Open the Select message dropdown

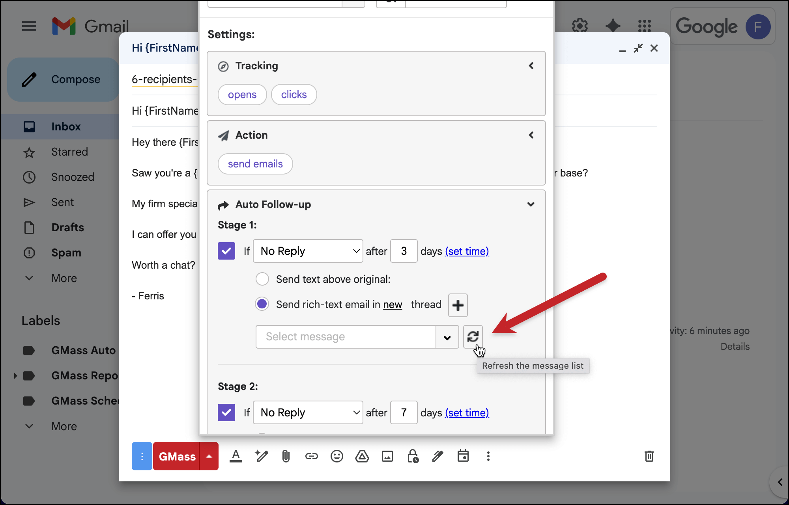(447, 337)
